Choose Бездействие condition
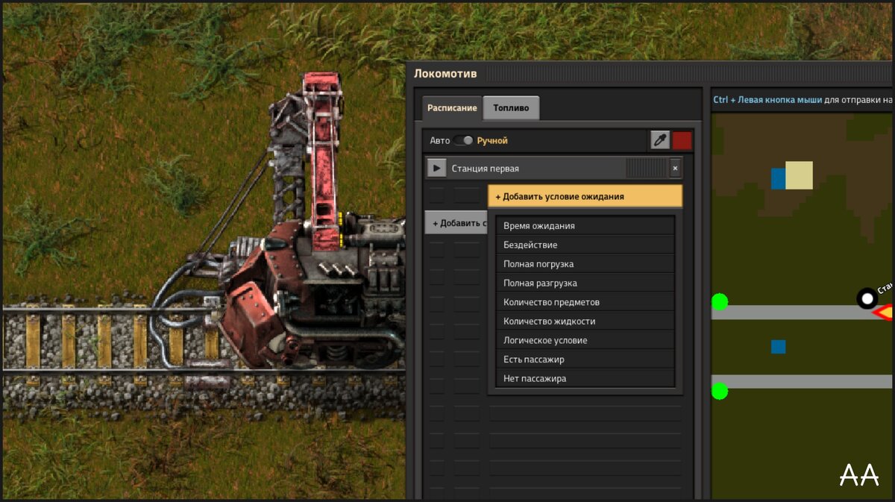Viewport: 895px width, 502px height. pyautogui.click(x=585, y=245)
